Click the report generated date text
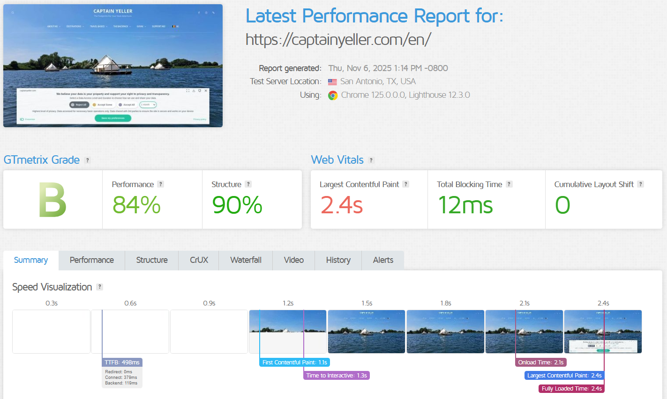667x399 pixels. (388, 68)
